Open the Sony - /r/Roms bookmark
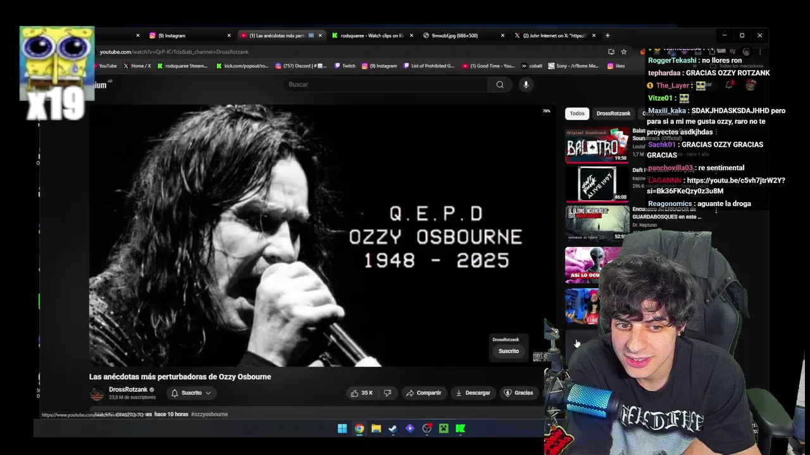The width and height of the screenshot is (810, 455). [573, 66]
